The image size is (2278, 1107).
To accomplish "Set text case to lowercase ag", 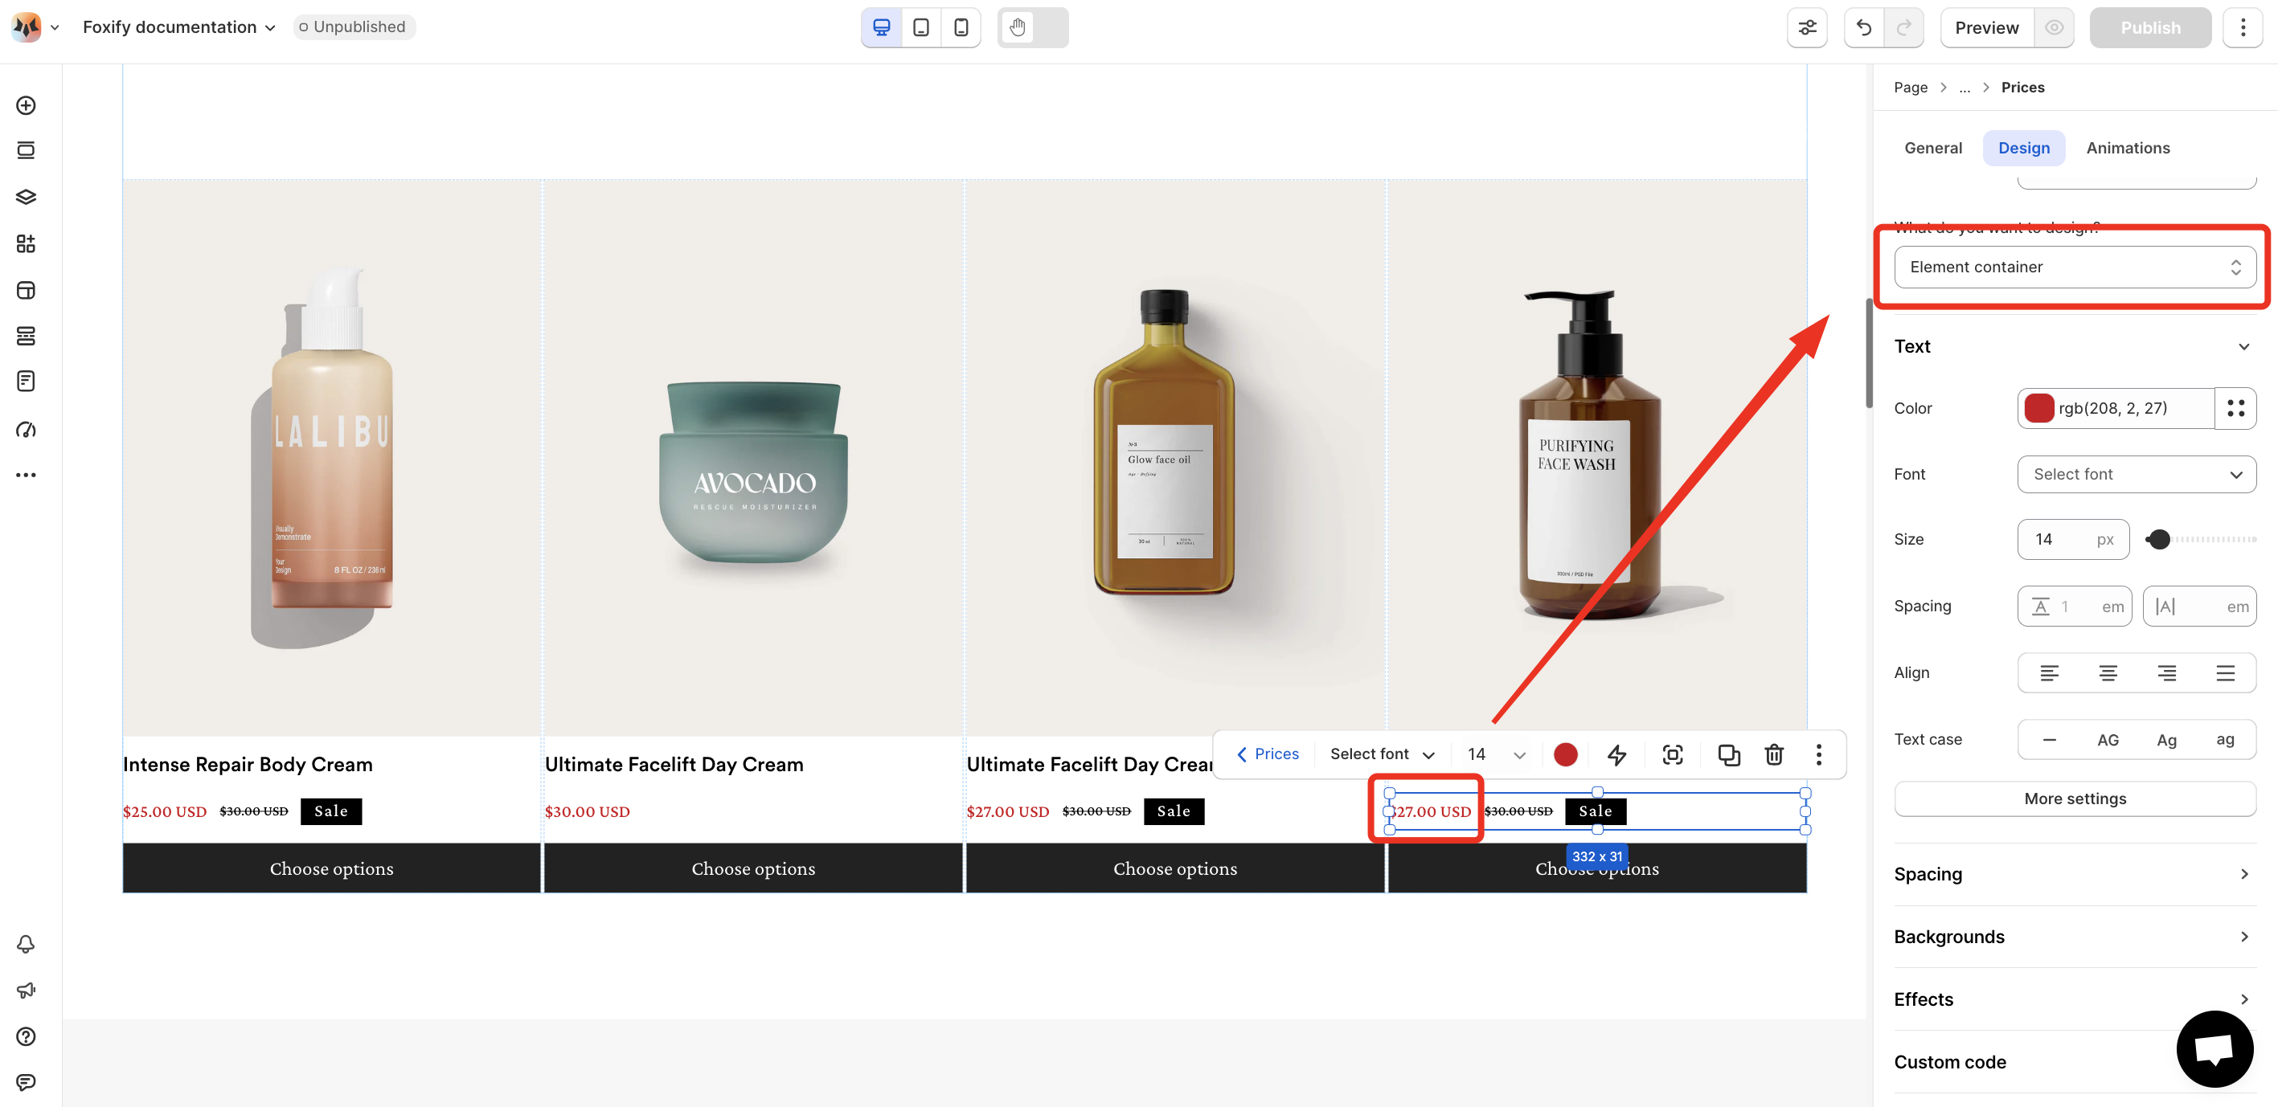I will 2225,741.
